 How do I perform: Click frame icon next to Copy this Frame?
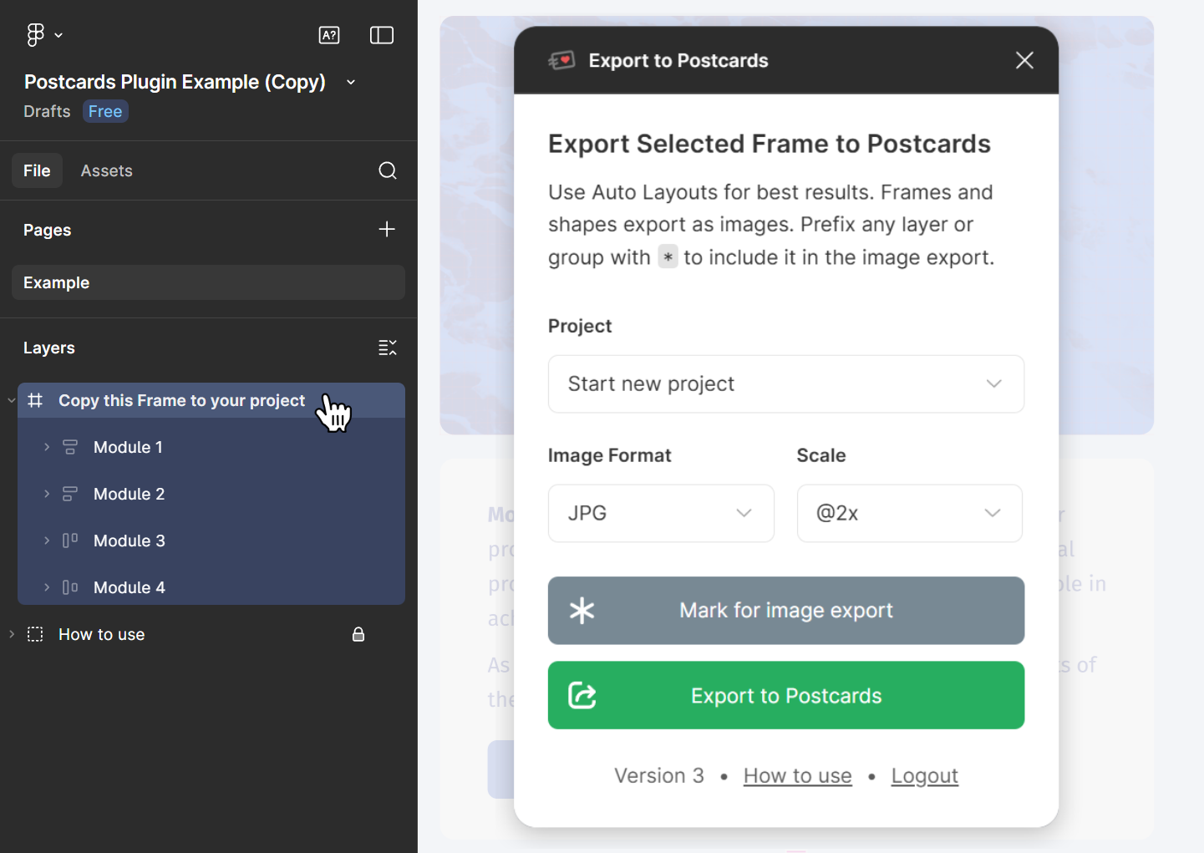(35, 401)
